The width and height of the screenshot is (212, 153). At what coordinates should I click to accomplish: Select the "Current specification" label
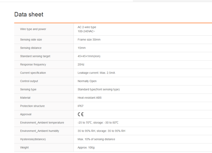click(x=33, y=73)
